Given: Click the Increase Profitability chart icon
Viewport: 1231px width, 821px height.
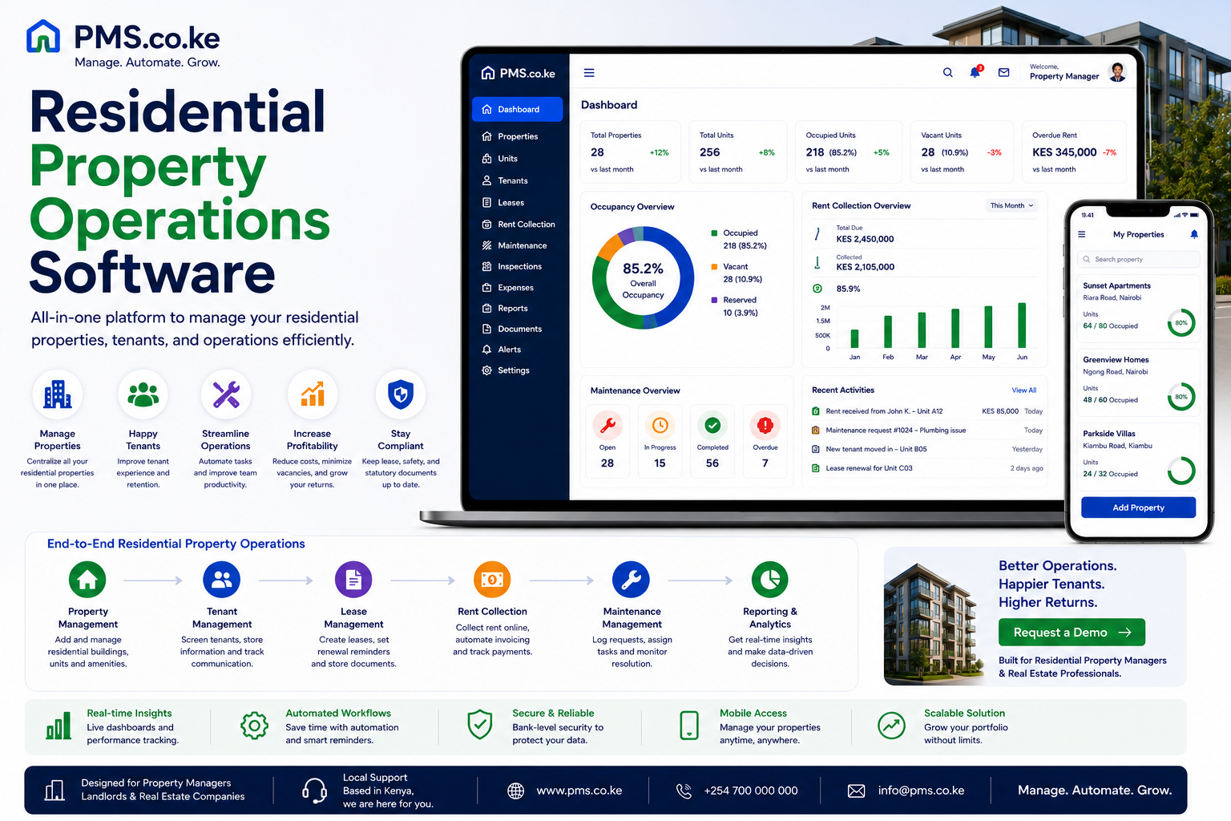Looking at the screenshot, I should tap(313, 394).
